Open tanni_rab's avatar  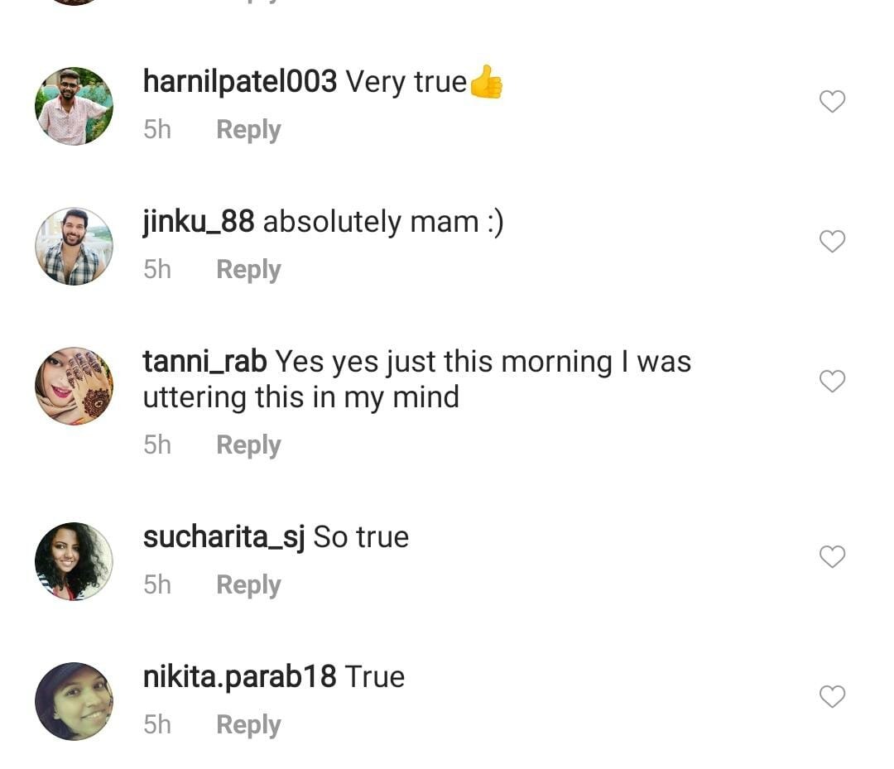coord(74,387)
